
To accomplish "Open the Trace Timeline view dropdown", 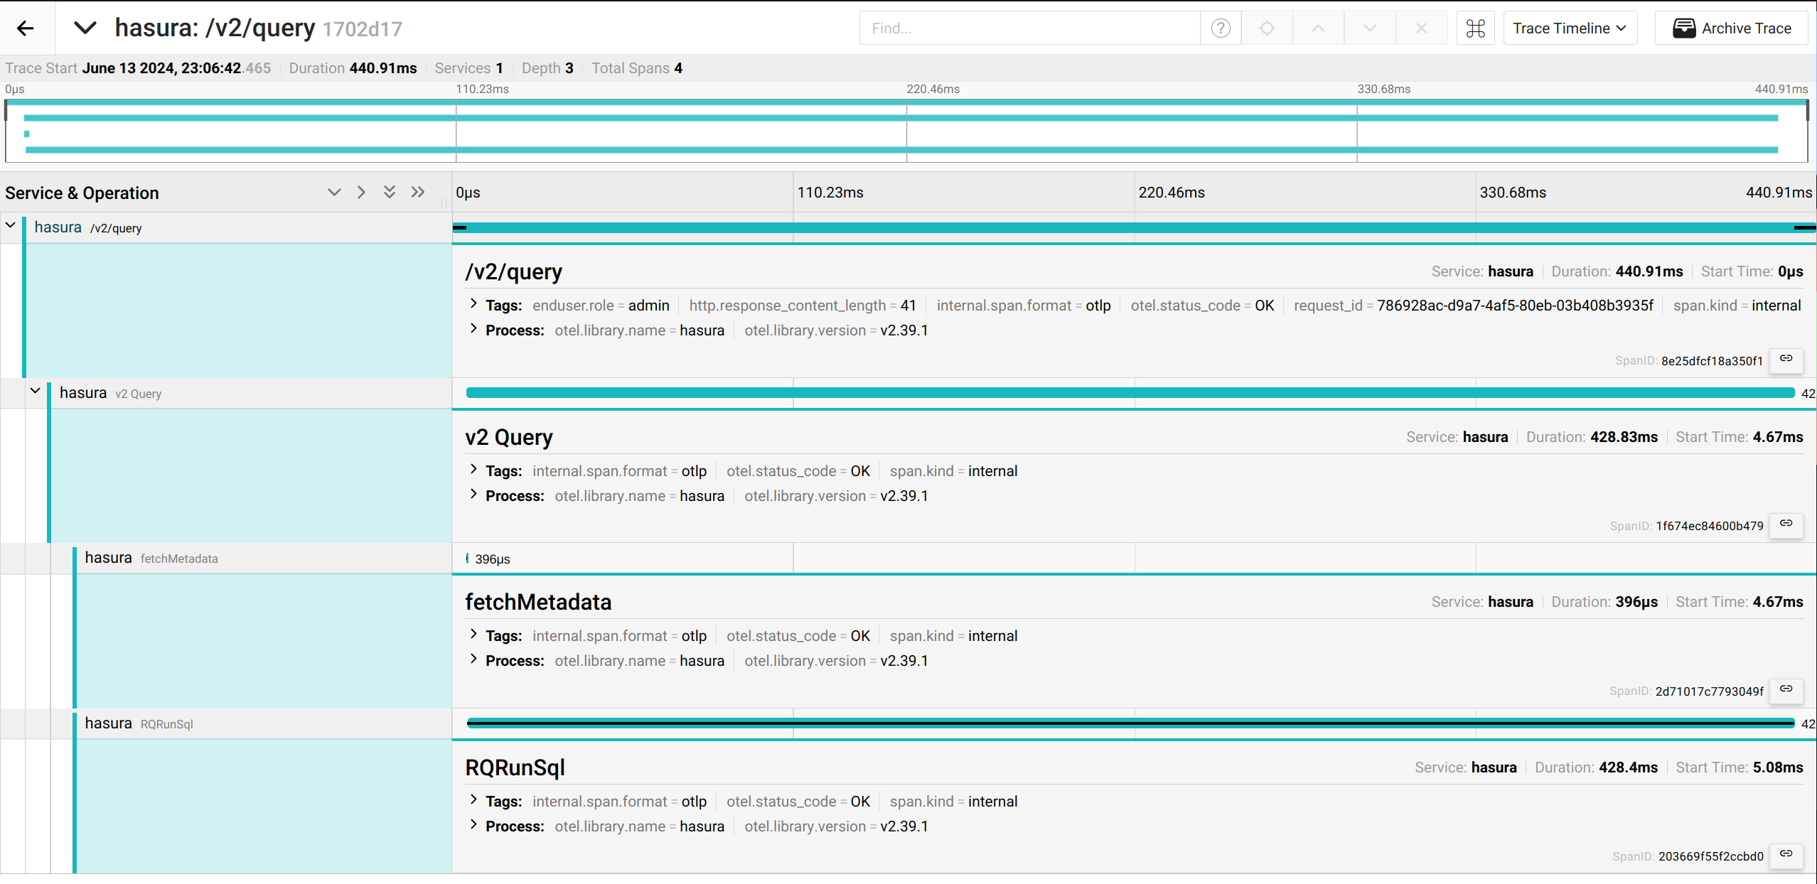I will (x=1569, y=28).
